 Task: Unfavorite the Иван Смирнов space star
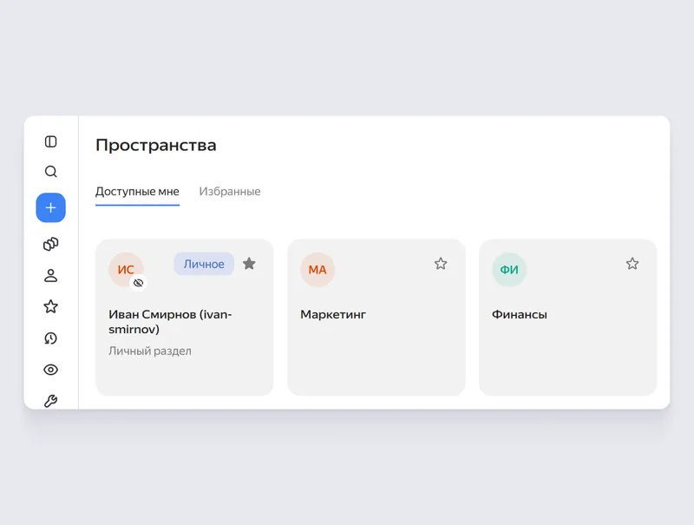(249, 264)
